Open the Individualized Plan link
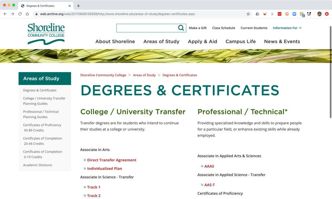 tap(104, 168)
